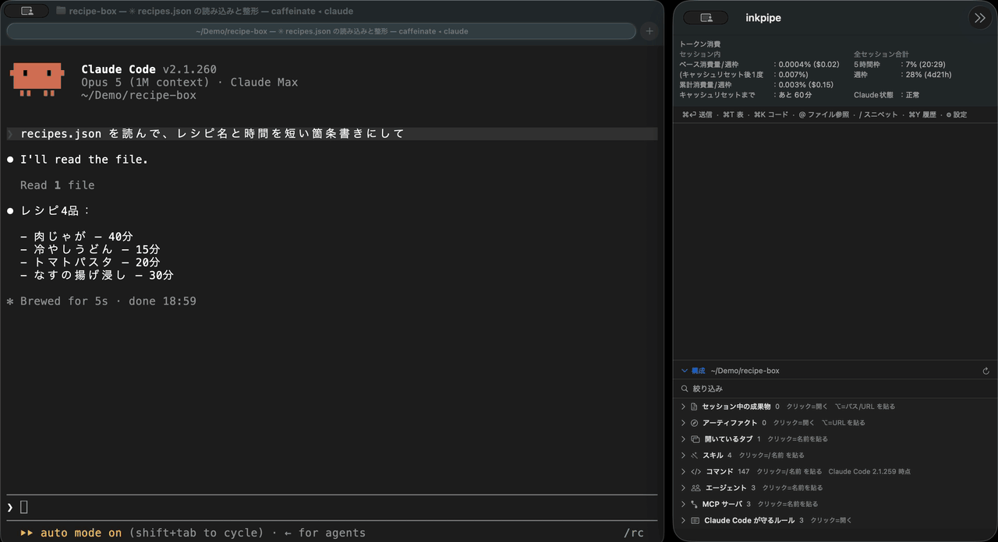The width and height of the screenshot is (998, 542).
Task: Click the compass icon for アーティファクト
Action: pyautogui.click(x=695, y=423)
